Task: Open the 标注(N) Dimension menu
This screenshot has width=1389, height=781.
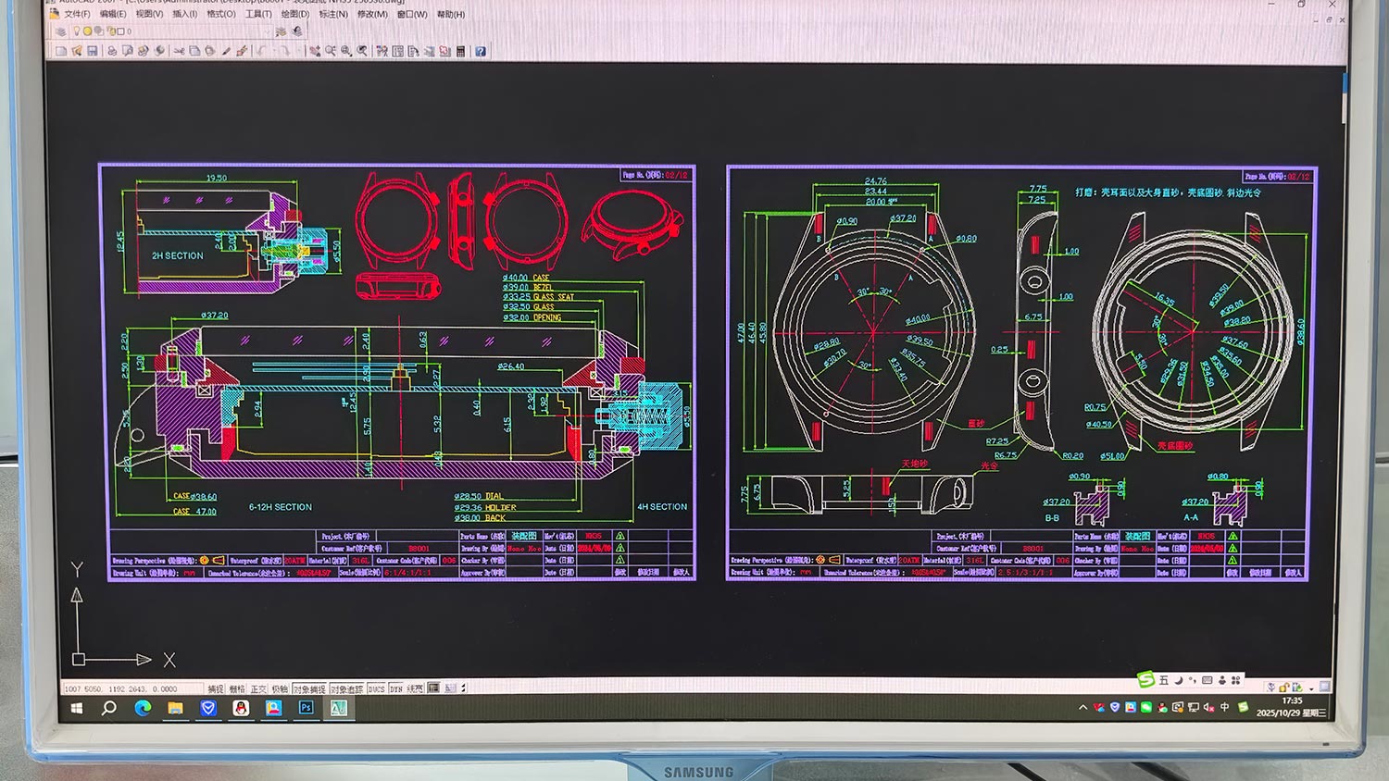Action: (333, 14)
